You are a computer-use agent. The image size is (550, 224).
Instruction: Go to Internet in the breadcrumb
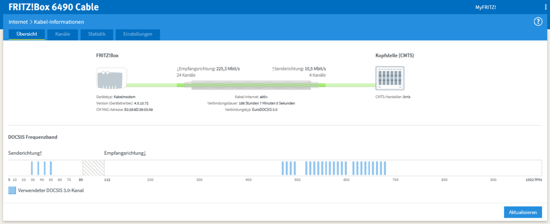click(x=18, y=22)
